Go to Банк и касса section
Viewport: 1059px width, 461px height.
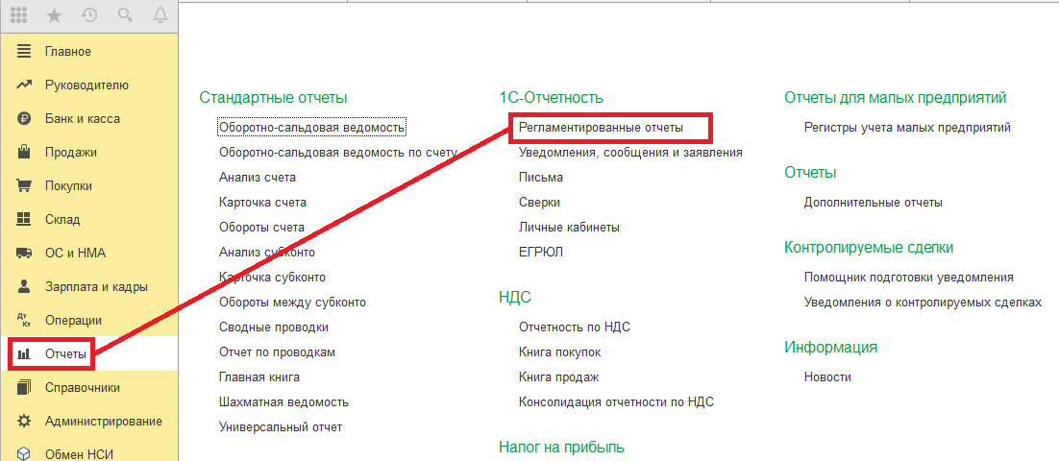click(83, 119)
